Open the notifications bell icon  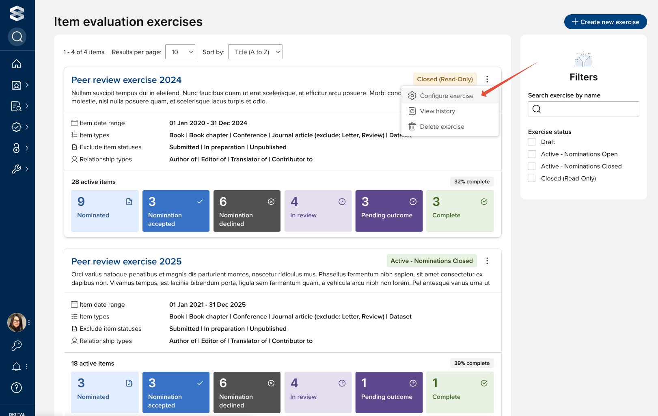17,367
